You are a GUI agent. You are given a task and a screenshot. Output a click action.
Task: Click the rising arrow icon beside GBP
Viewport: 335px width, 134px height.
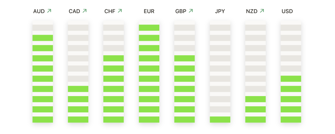click(x=191, y=11)
